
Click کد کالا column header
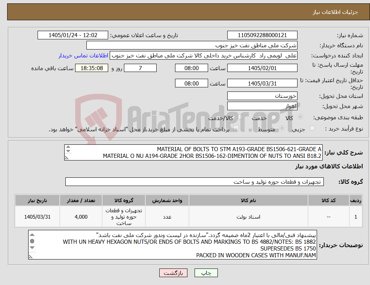tap(328, 201)
